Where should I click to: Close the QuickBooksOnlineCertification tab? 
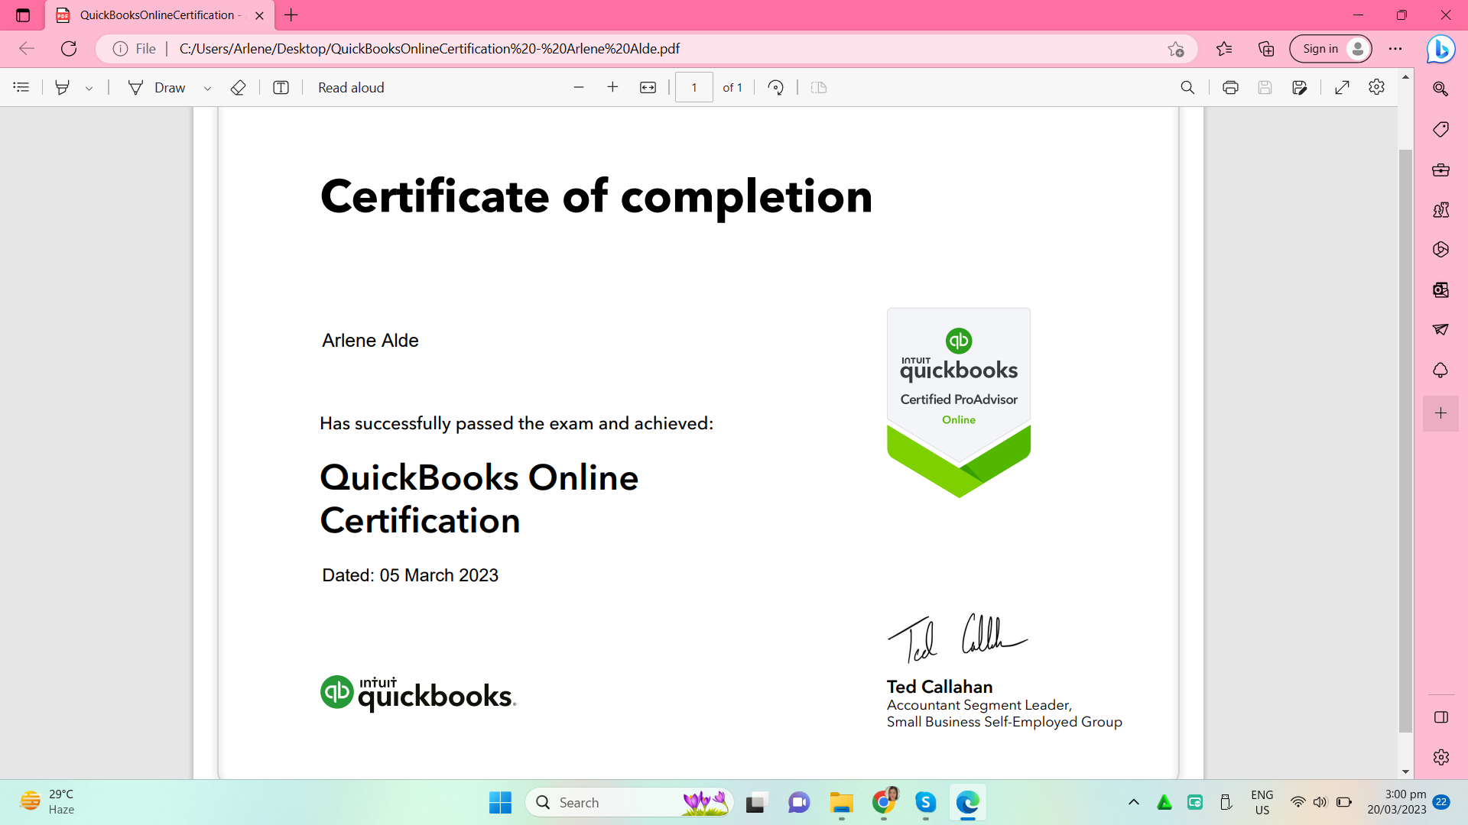click(259, 15)
